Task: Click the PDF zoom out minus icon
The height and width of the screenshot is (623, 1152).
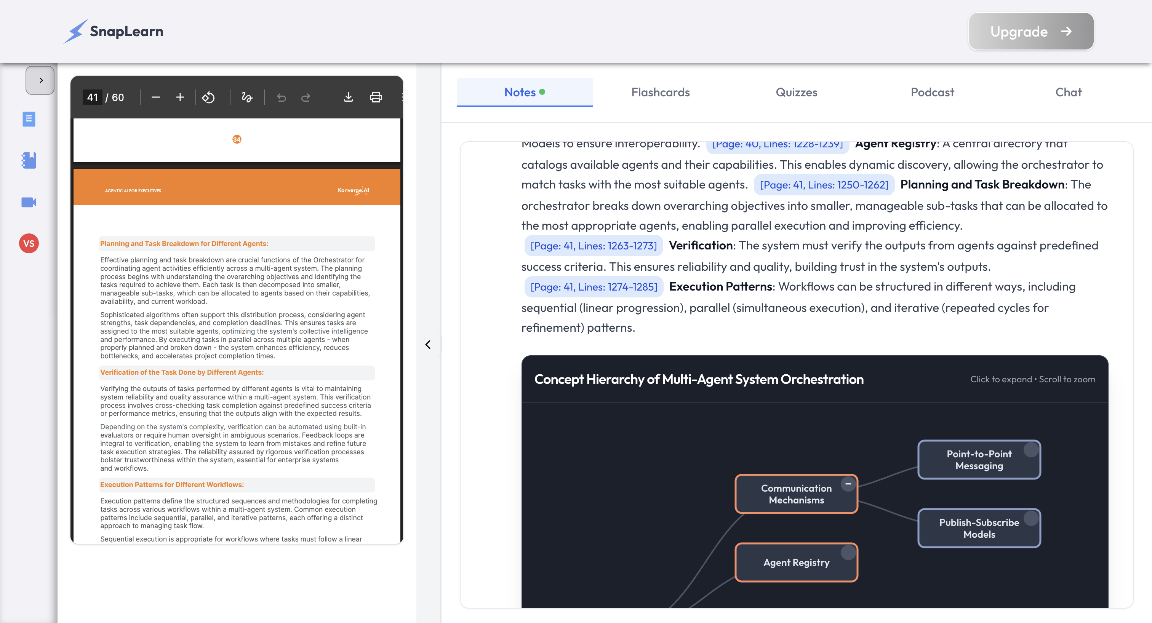Action: click(156, 97)
